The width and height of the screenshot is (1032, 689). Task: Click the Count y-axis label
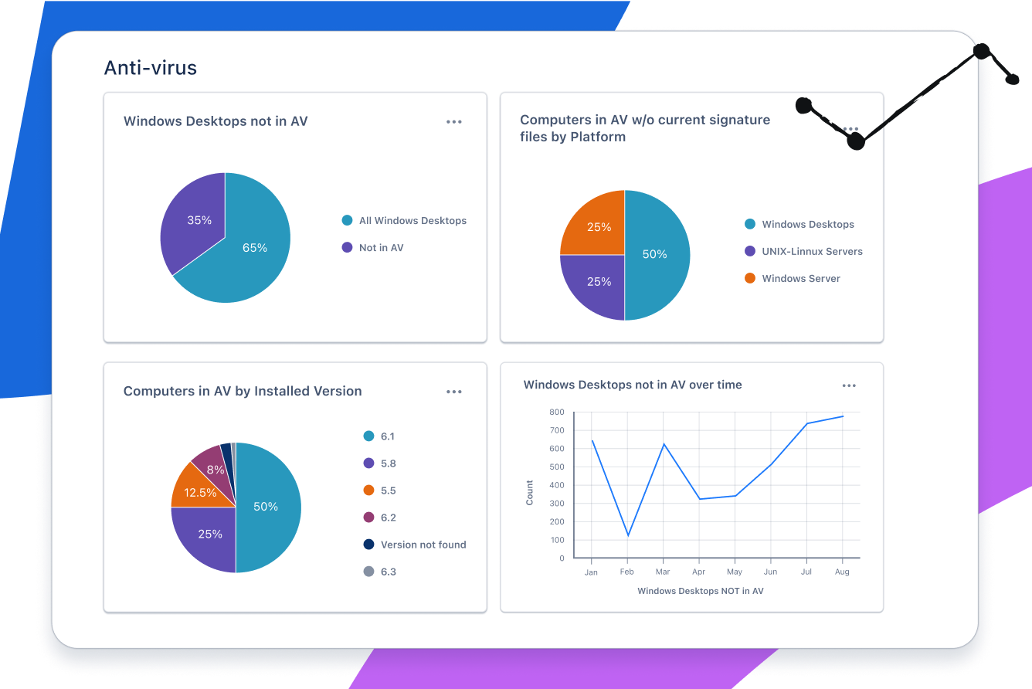coord(530,493)
